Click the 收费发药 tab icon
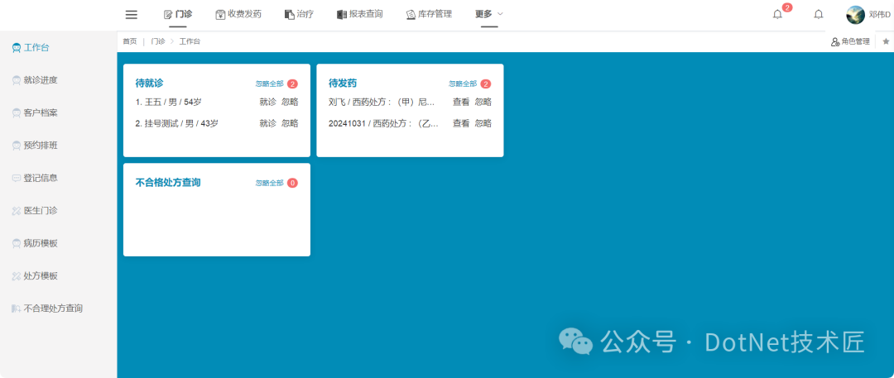 [221, 15]
